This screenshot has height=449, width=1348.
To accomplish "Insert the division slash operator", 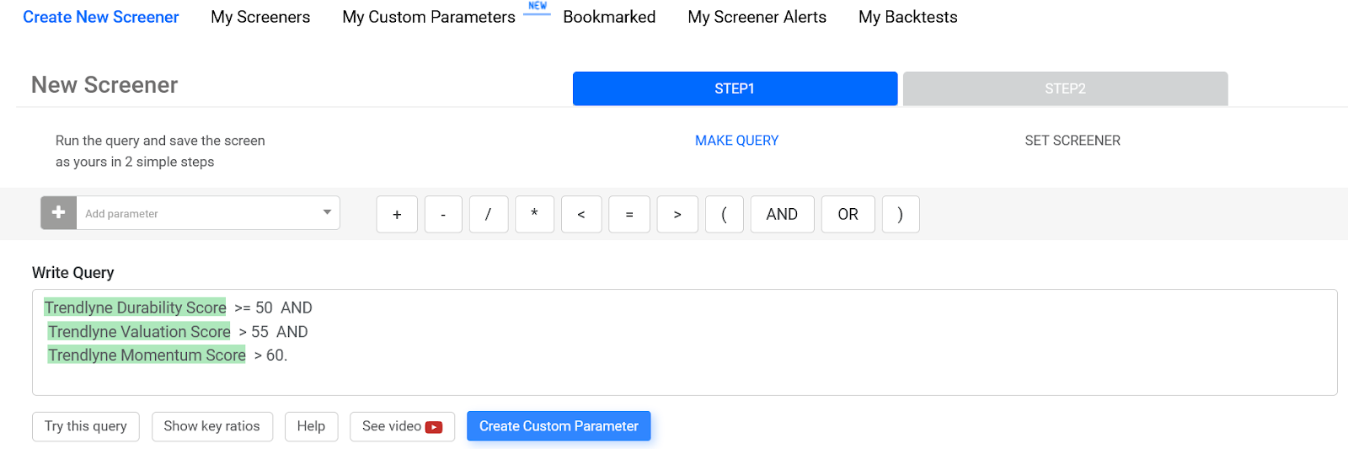I will coord(489,214).
